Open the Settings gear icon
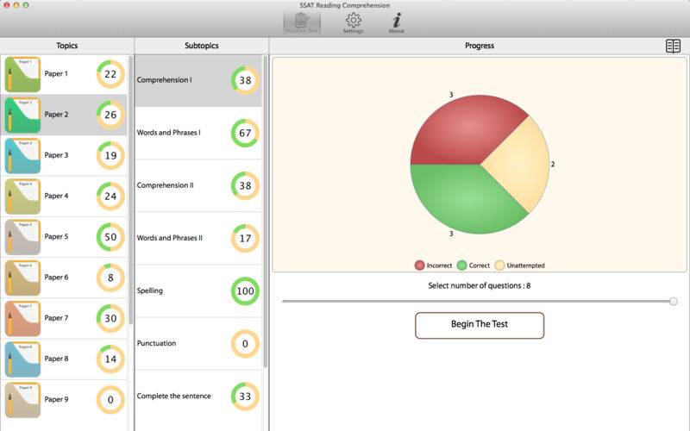This screenshot has width=690, height=431. click(353, 23)
